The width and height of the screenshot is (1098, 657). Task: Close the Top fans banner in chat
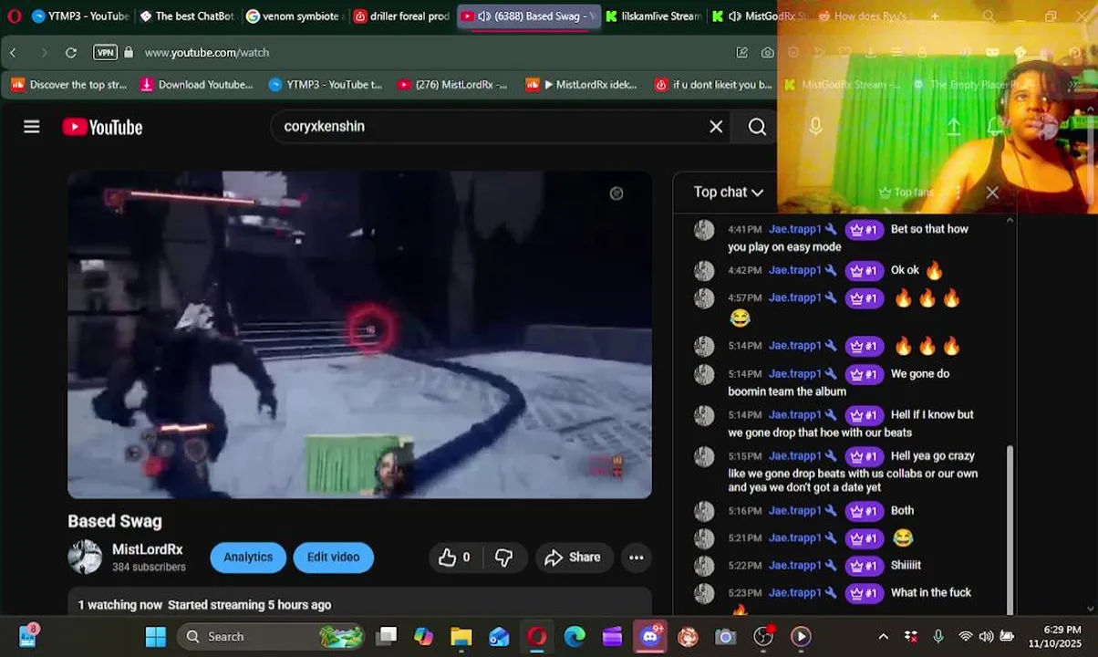(992, 193)
